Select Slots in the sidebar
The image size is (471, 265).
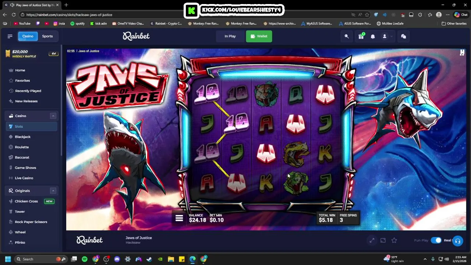31,127
